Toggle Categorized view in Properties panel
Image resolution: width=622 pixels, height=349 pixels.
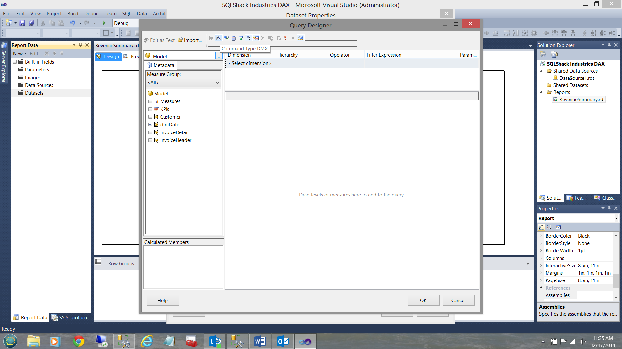coord(541,227)
